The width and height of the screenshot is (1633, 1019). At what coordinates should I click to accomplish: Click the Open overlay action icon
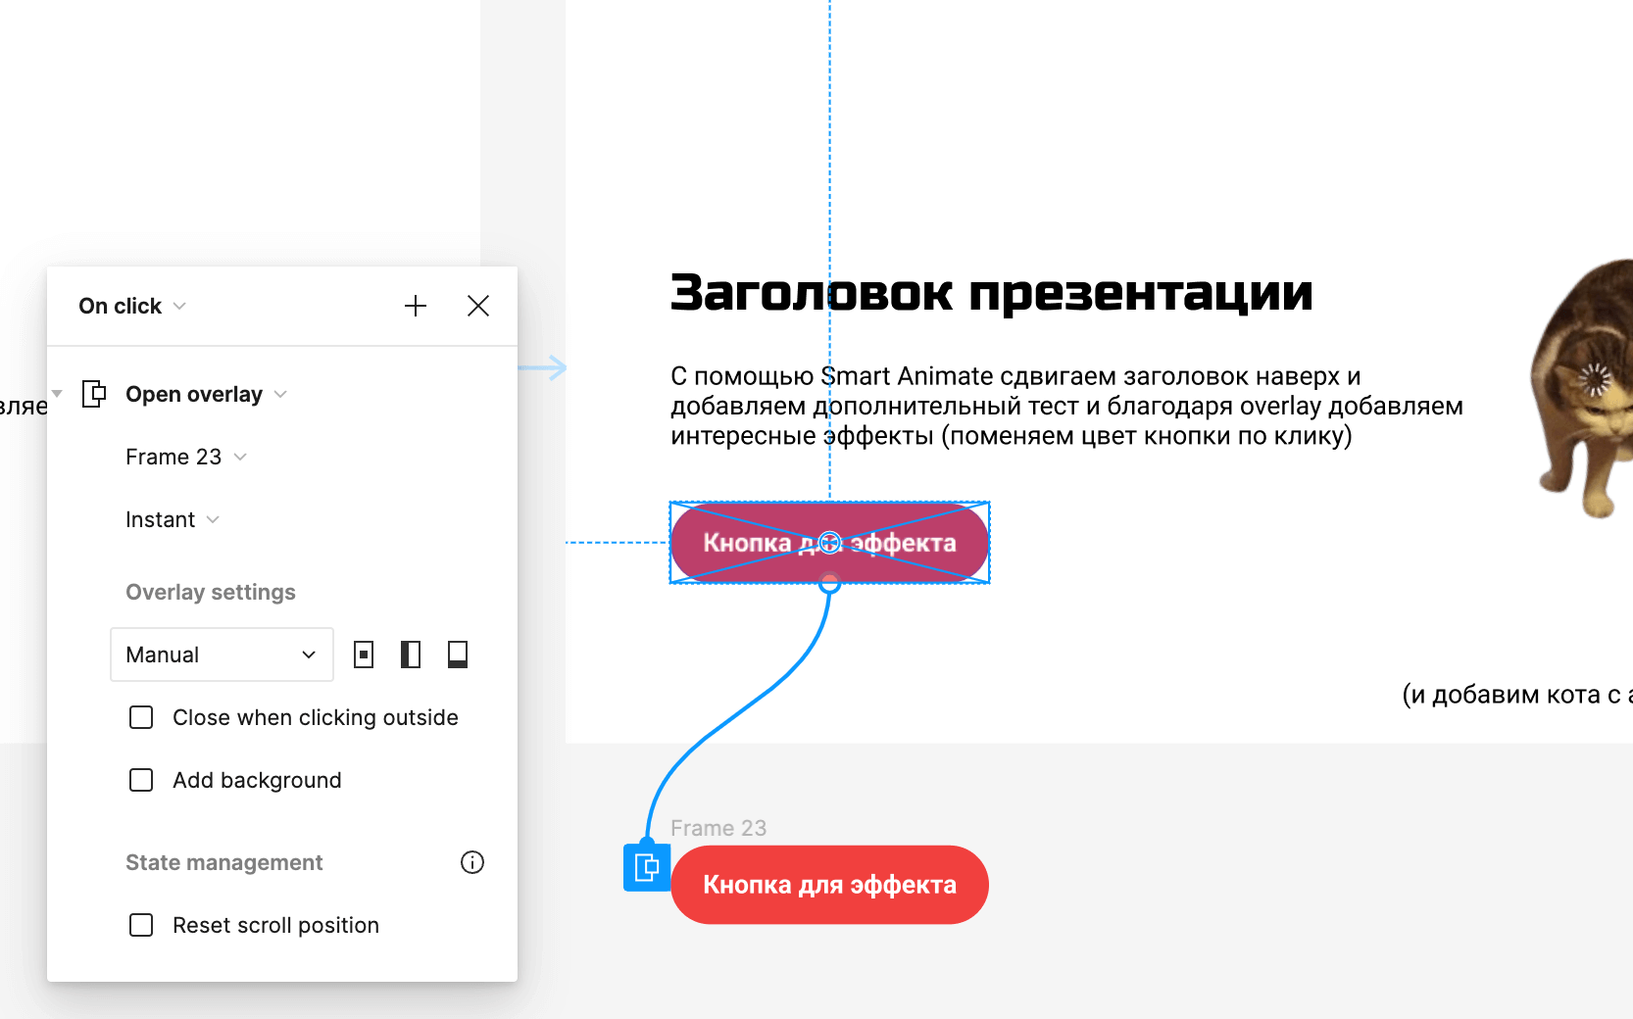pyautogui.click(x=95, y=394)
